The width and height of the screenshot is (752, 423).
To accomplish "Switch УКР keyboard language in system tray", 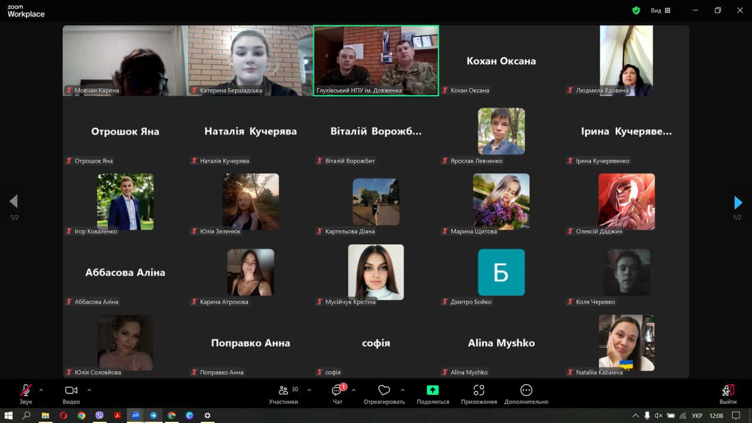I will [x=697, y=415].
